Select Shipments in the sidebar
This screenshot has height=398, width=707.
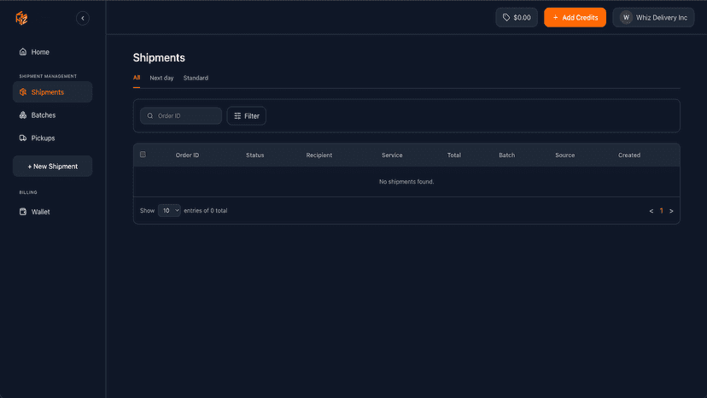(x=52, y=92)
